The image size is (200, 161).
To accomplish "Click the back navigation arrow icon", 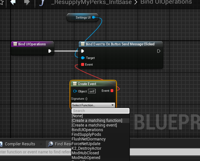I will pyautogui.click(x=13, y=2).
